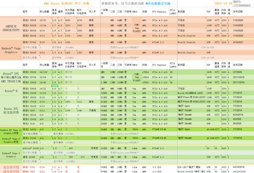Click the model cell '锐龙9 5950X'
Screen dimensions: 254x173
(x=29, y=20)
